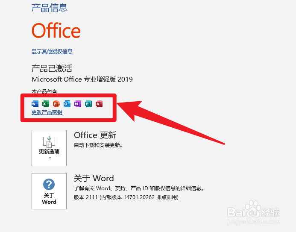Click 自动下载和安装更新 description
This screenshot has height=232, width=296.
tap(98, 145)
